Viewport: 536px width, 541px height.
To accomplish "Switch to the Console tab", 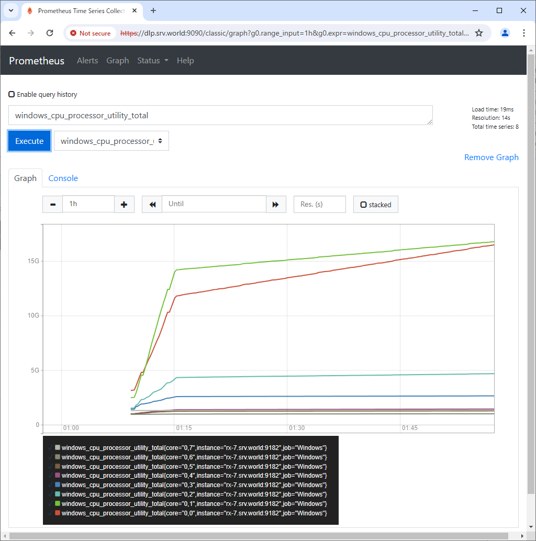I will [x=63, y=178].
